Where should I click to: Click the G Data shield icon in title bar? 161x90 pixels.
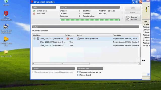pos(32,2)
